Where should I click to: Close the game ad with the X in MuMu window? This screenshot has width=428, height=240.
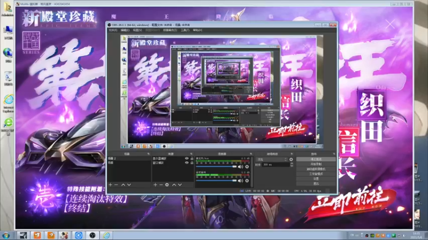click(x=390, y=24)
